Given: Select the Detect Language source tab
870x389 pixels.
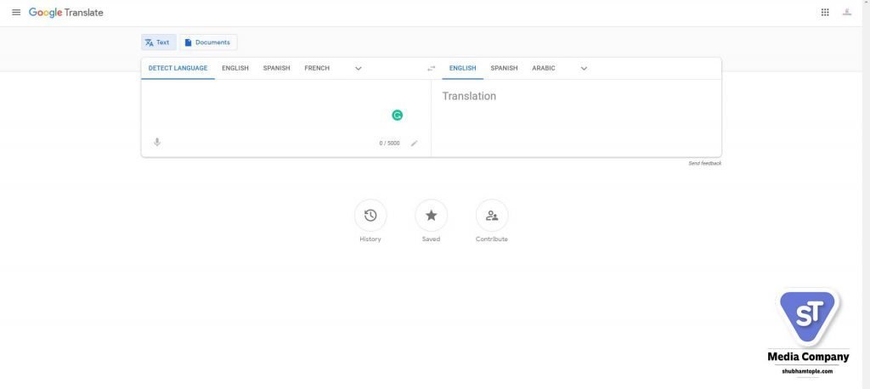Looking at the screenshot, I should [178, 68].
